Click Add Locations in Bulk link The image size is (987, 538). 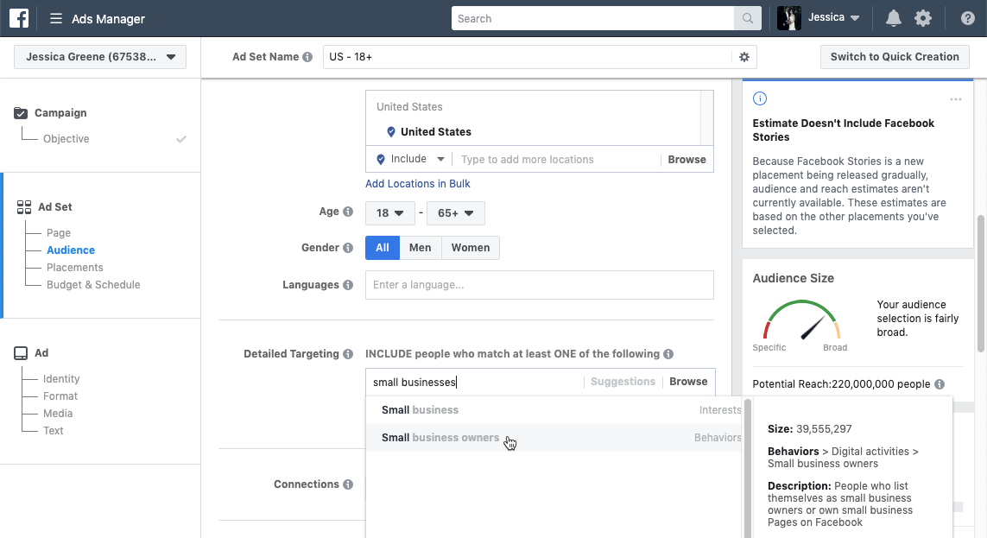coord(418,184)
